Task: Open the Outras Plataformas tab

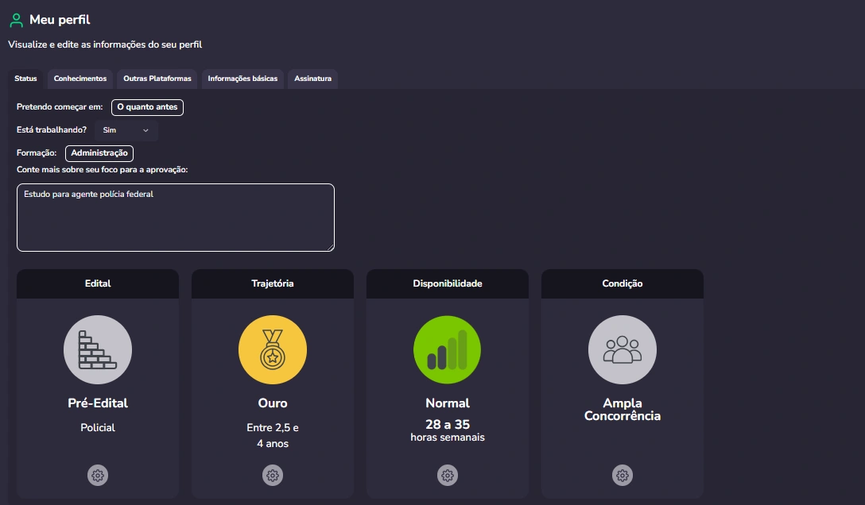Action: click(x=157, y=79)
